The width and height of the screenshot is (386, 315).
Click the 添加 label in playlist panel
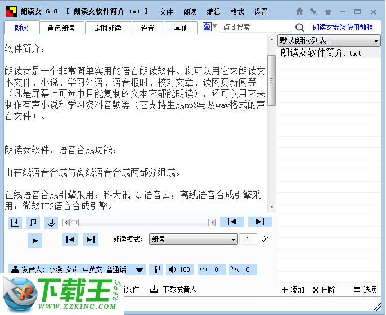pyautogui.click(x=297, y=290)
